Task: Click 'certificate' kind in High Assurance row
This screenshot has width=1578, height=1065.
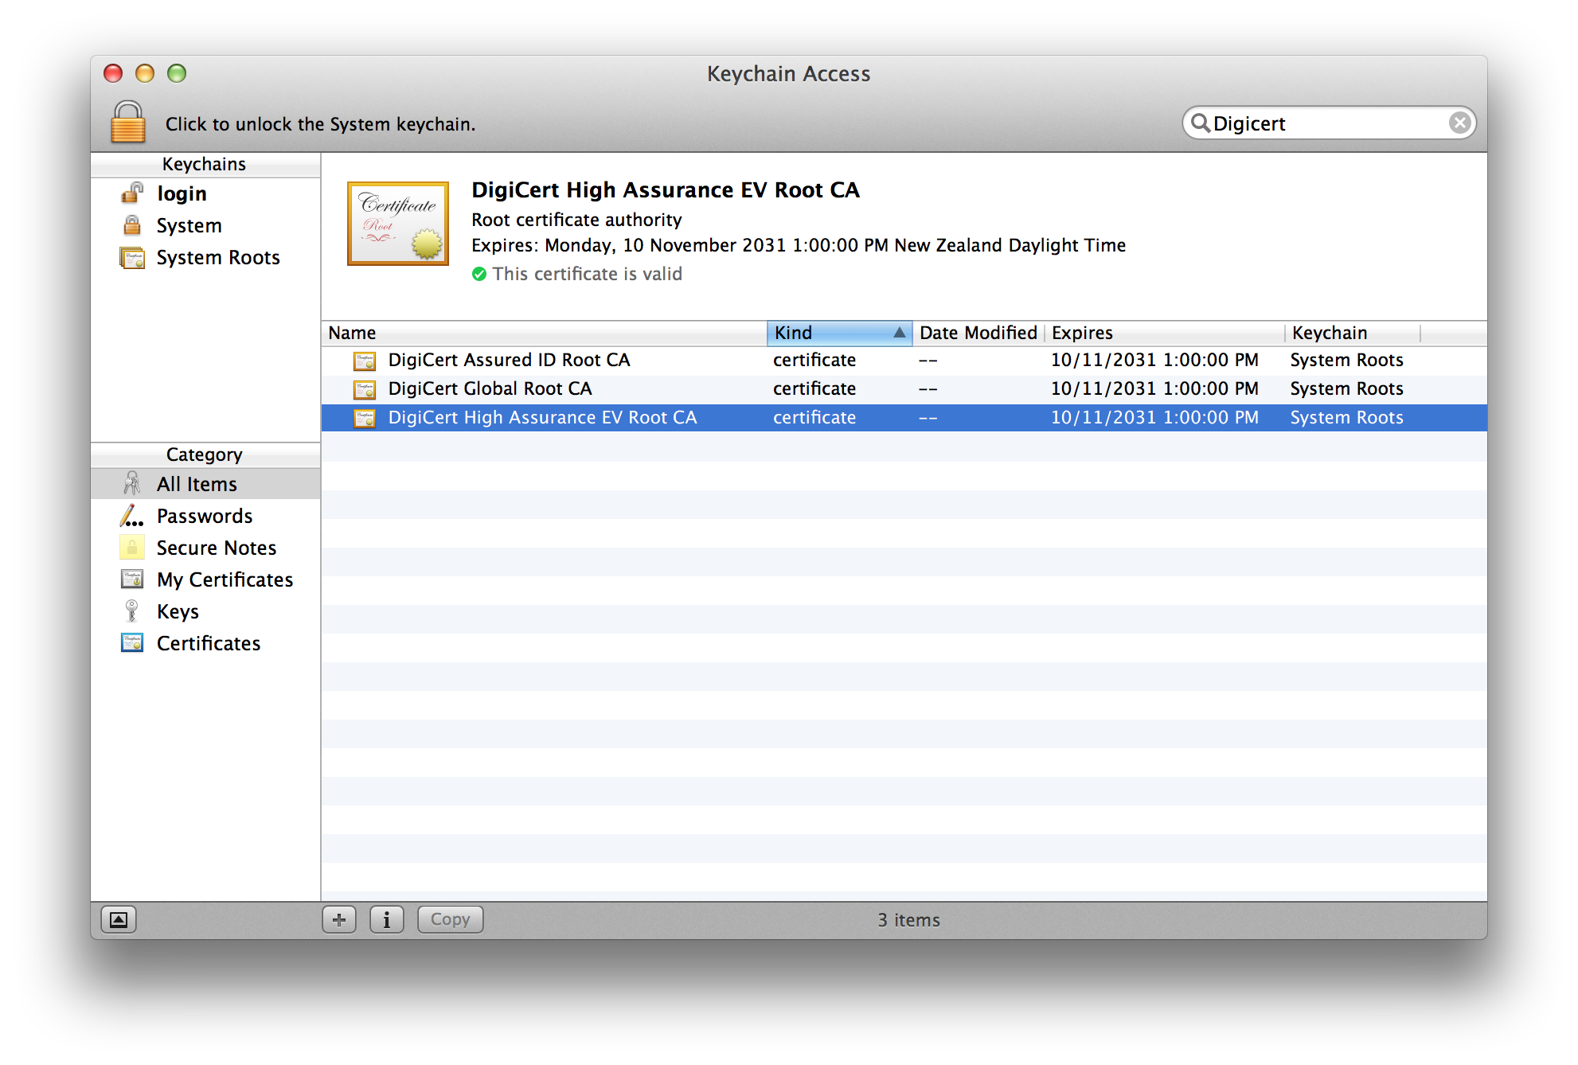Action: click(x=814, y=417)
